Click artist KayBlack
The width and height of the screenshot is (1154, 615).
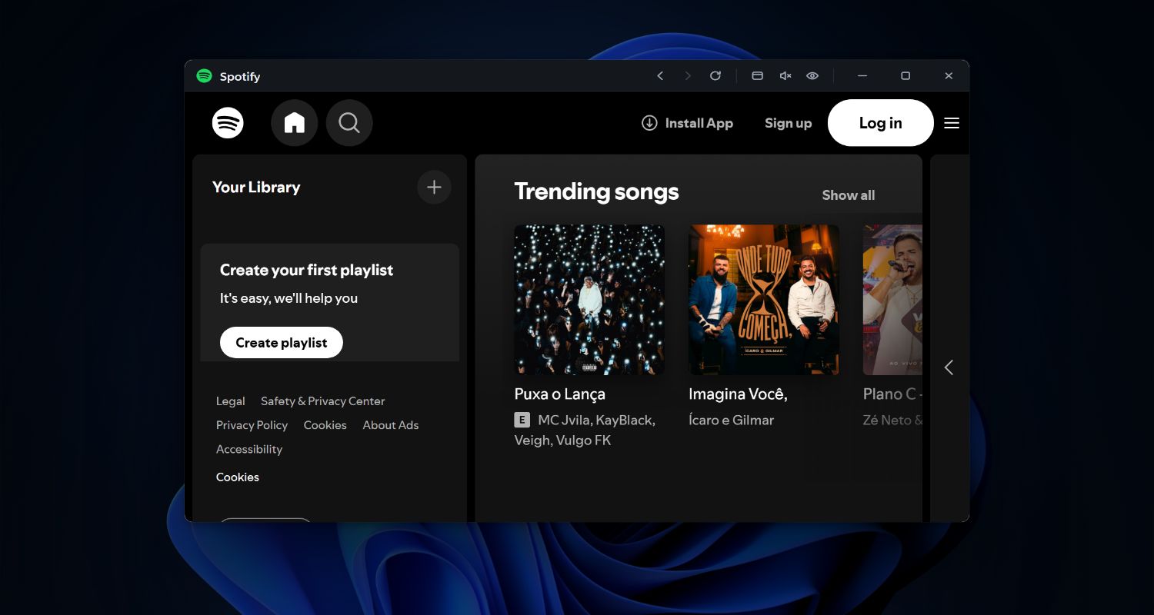pos(624,421)
